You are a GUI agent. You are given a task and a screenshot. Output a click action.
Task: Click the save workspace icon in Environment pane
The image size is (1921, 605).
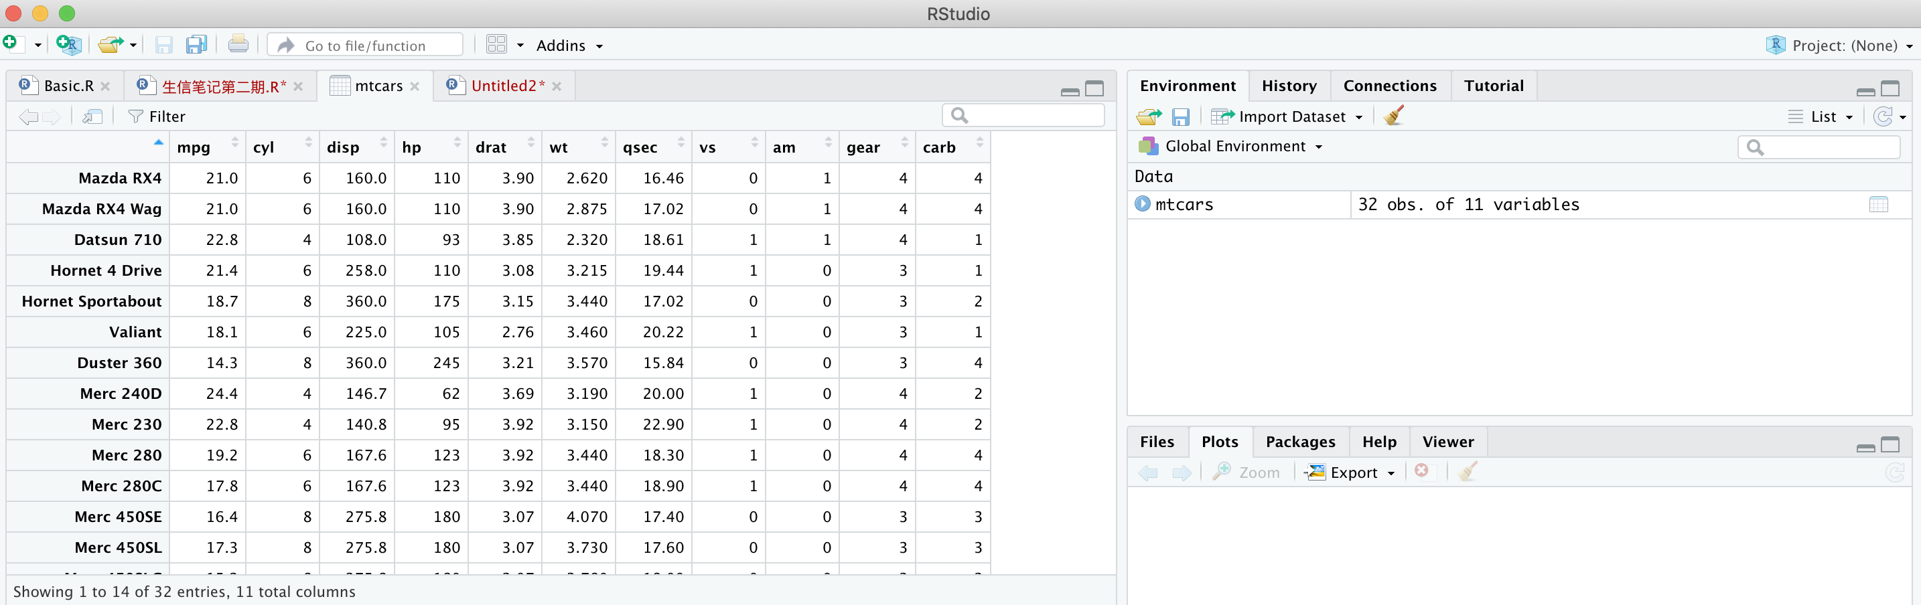[x=1180, y=116]
